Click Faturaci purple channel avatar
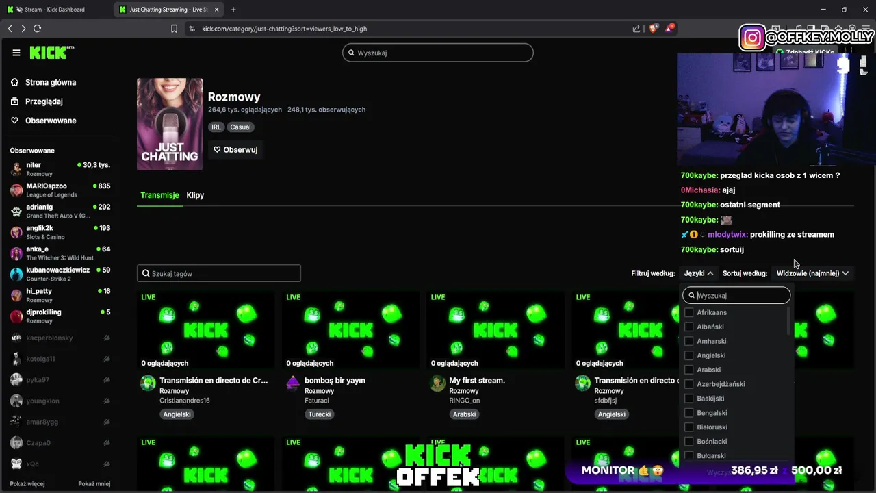876x493 pixels. click(293, 383)
